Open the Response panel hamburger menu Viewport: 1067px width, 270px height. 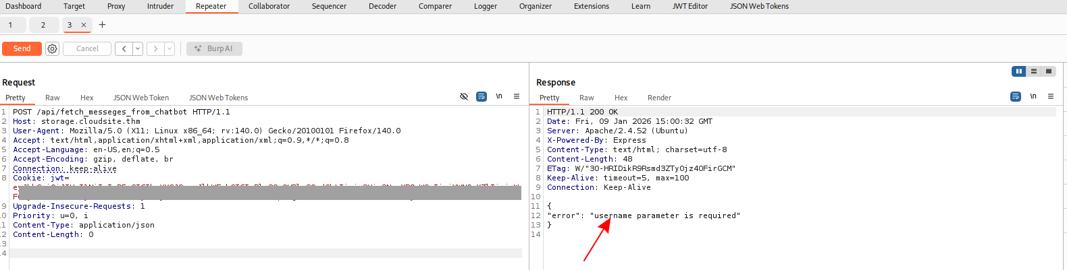pos(1051,97)
